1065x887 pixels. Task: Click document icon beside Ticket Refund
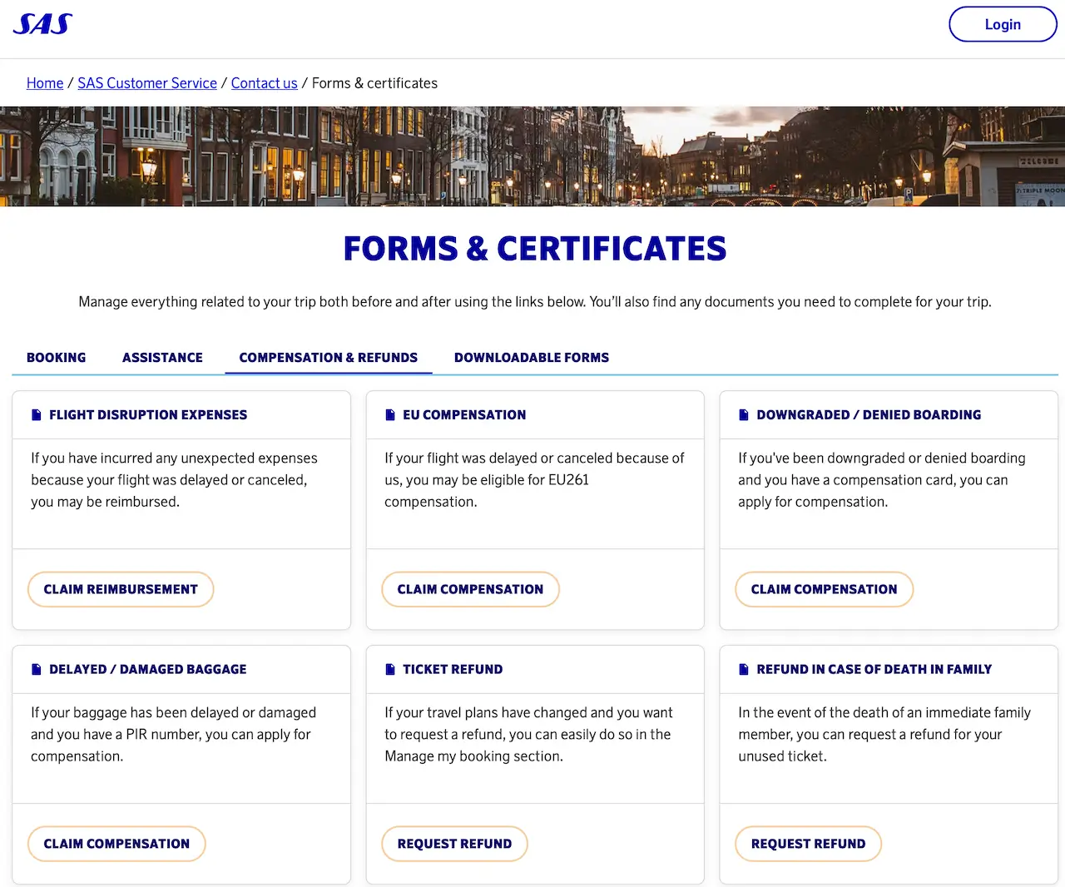pyautogui.click(x=389, y=669)
